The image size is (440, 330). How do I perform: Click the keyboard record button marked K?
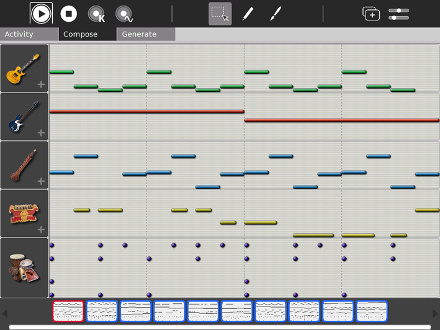(96, 14)
